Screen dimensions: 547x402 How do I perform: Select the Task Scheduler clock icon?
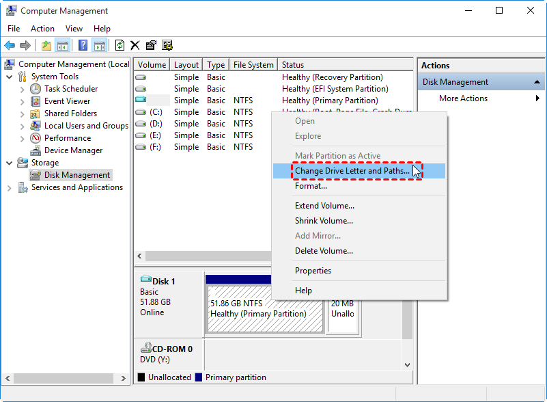pos(36,89)
